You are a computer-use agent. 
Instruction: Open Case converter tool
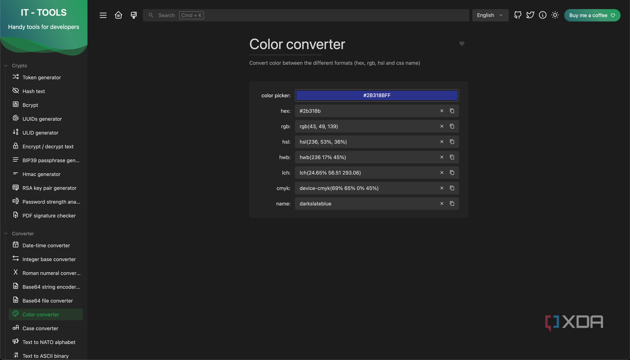tap(45, 328)
